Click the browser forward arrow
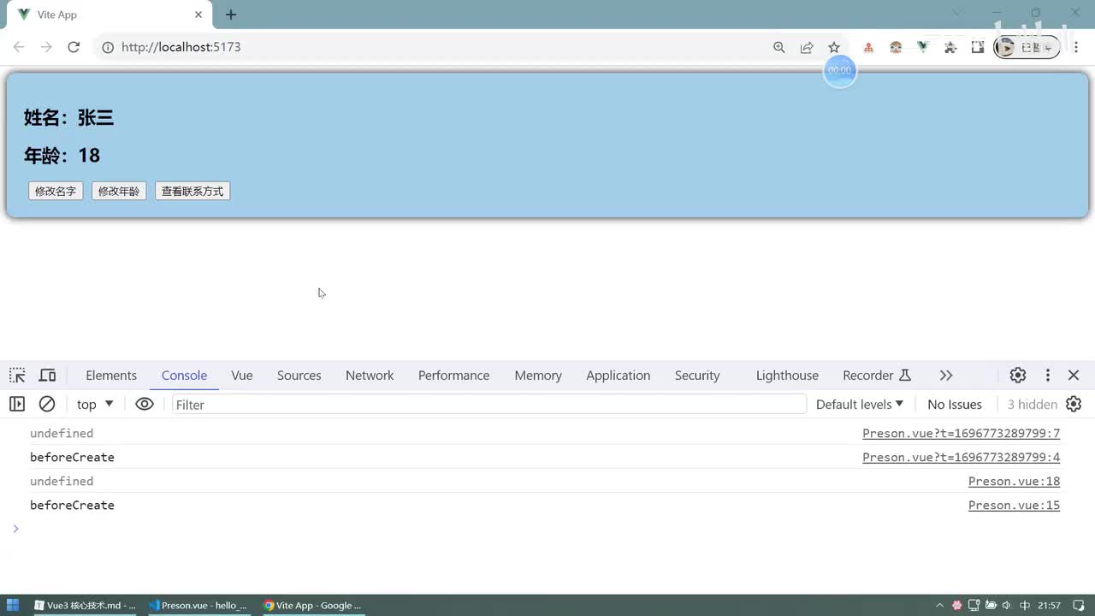 [46, 47]
